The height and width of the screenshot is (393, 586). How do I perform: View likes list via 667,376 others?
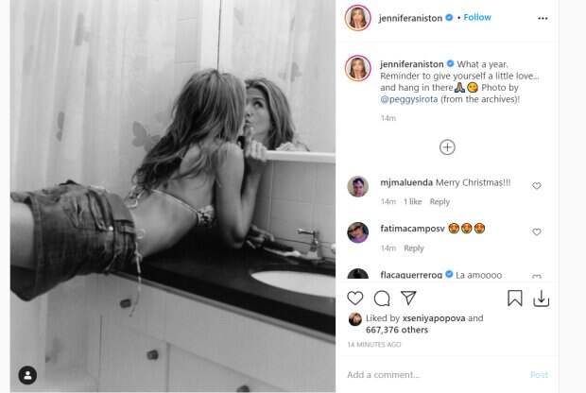point(397,330)
